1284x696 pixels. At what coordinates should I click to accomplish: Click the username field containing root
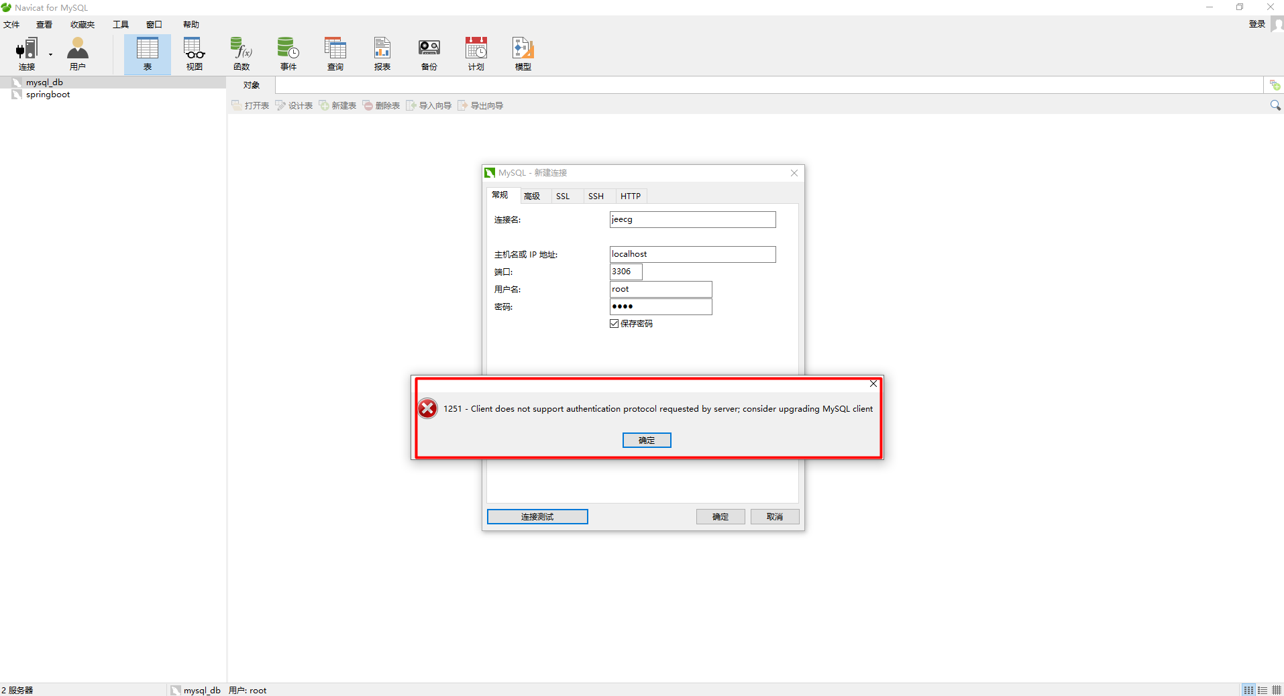point(661,289)
